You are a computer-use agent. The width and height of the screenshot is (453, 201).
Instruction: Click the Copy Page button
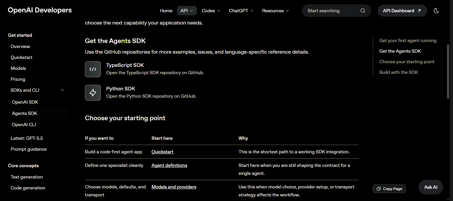tap(389, 189)
